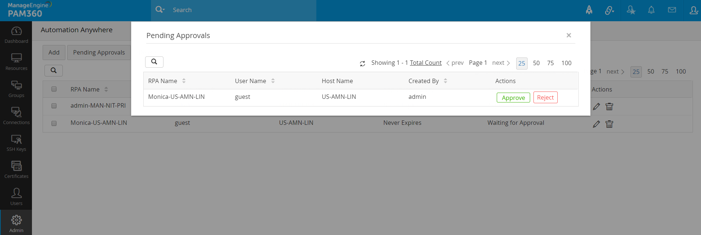The height and width of the screenshot is (235, 701).
Task: Open Users in the sidebar
Action: pos(16,197)
